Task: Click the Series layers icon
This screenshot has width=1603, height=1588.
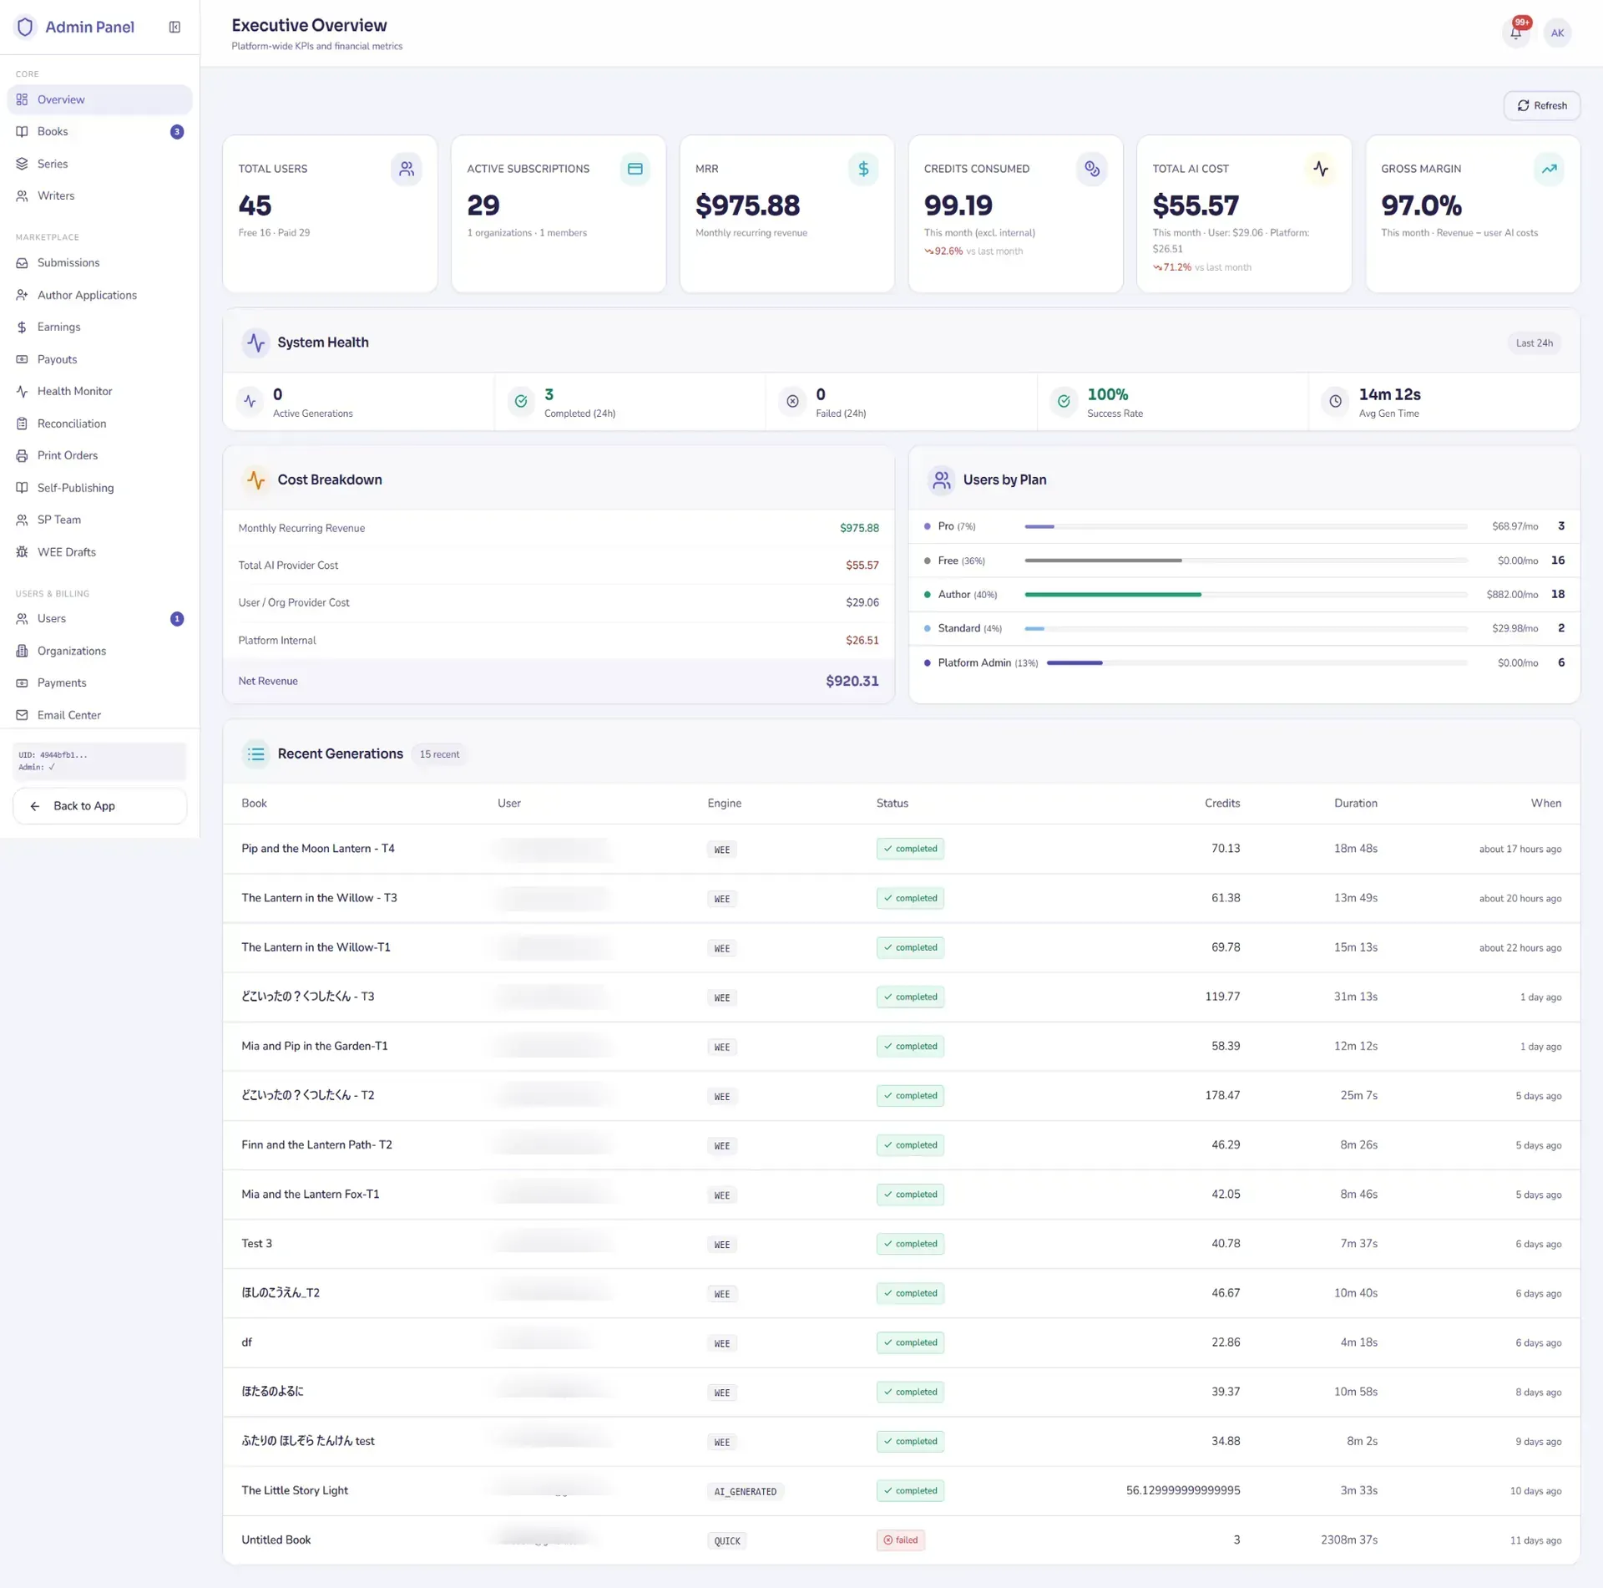Action: pos(22,164)
